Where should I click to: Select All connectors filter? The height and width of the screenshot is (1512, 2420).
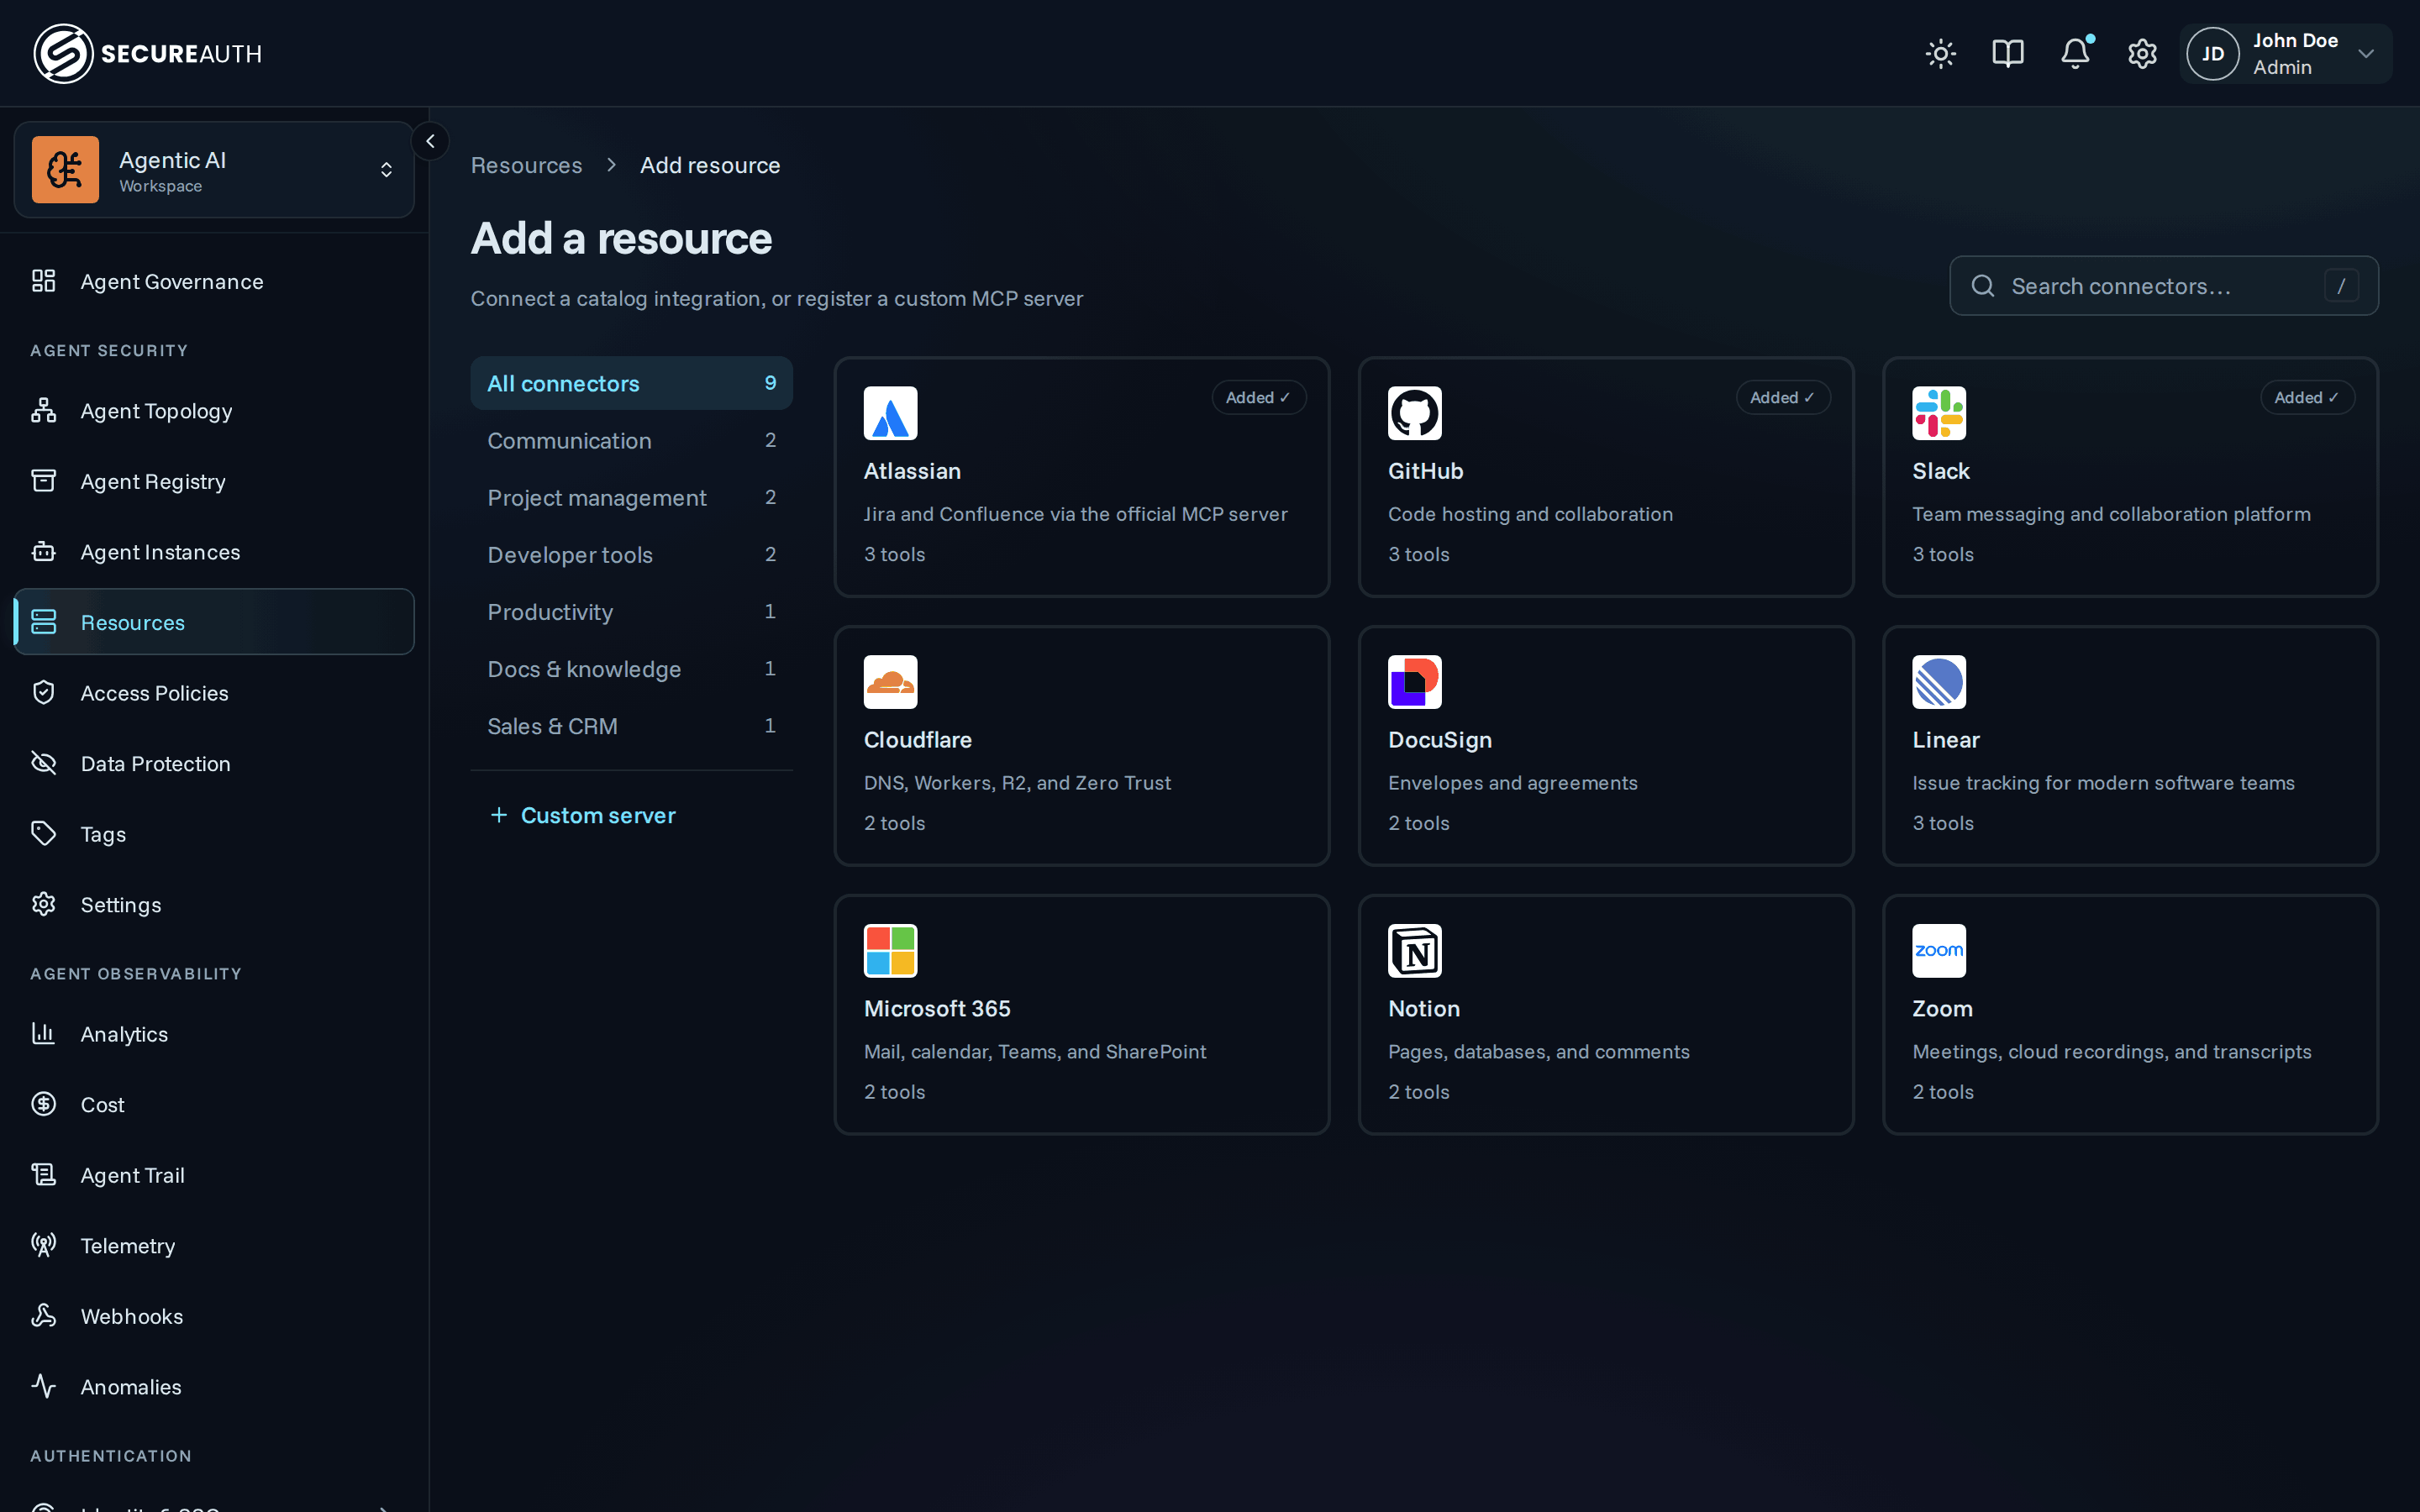pyautogui.click(x=631, y=383)
